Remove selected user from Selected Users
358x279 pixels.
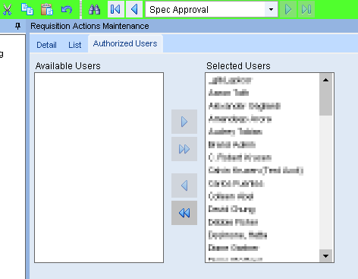(x=184, y=185)
